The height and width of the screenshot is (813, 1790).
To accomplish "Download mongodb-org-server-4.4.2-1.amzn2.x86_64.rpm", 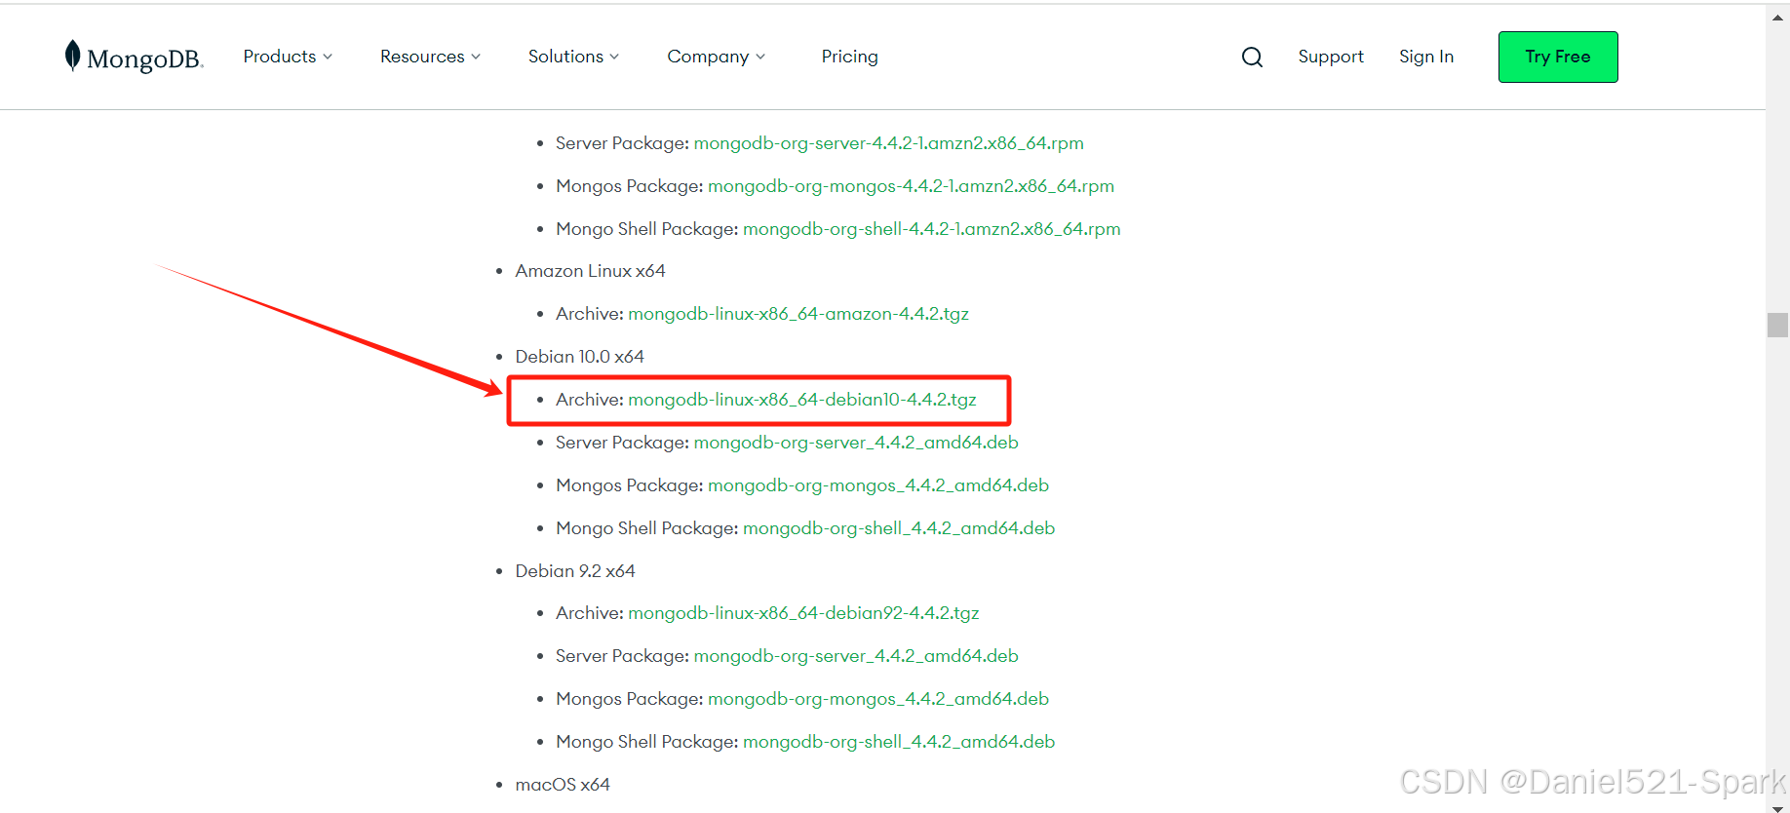I will click(888, 143).
